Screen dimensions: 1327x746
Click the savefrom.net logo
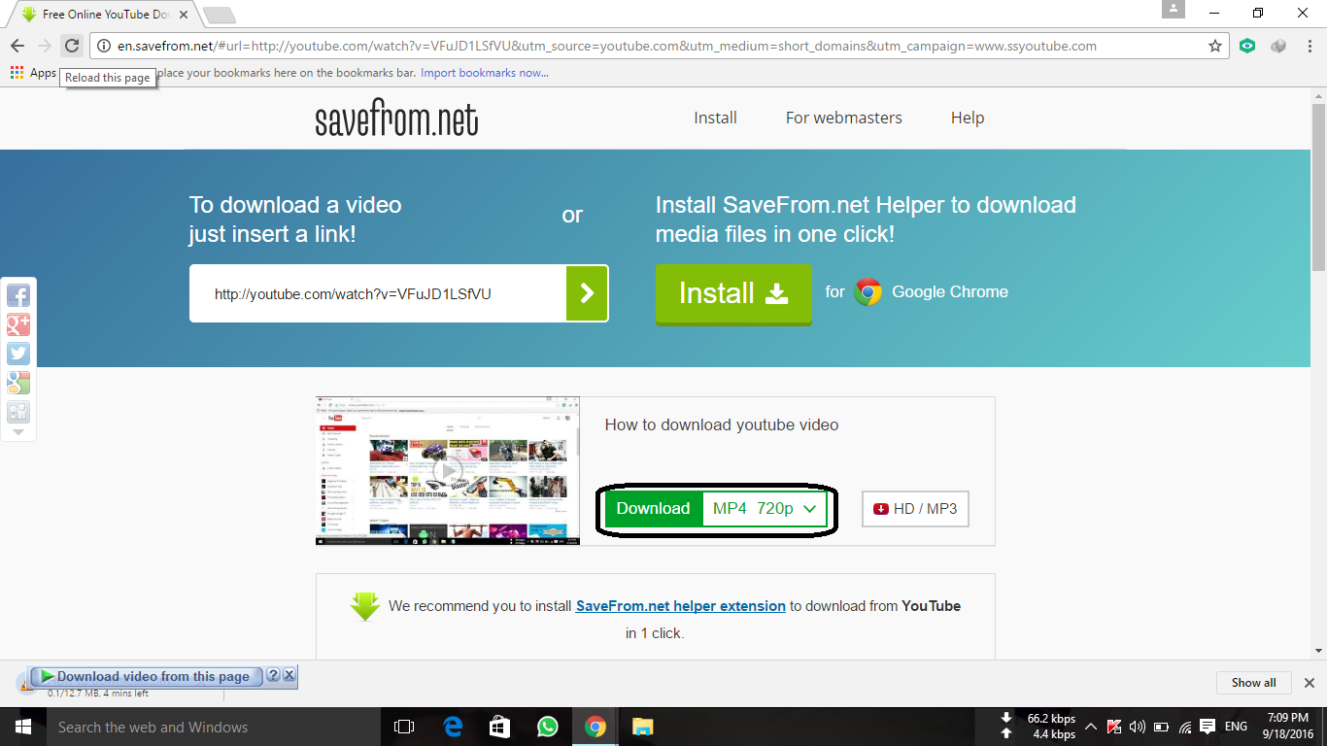(396, 119)
